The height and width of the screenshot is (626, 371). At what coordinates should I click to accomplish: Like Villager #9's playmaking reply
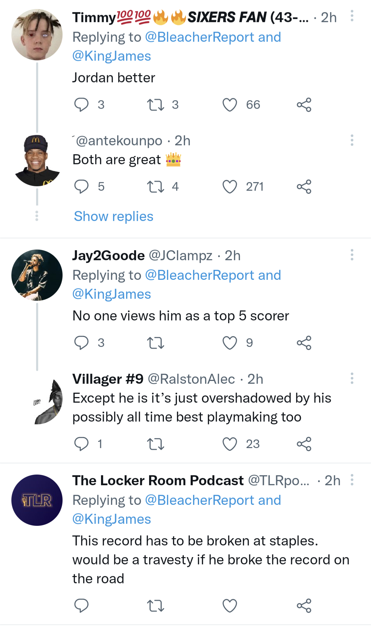230,444
